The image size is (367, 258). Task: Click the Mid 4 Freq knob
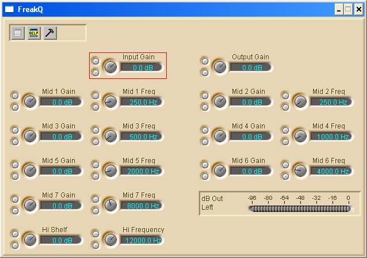tap(300, 136)
